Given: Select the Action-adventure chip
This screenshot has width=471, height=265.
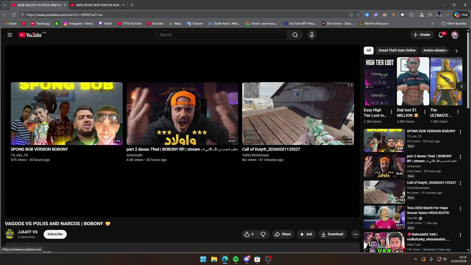Looking at the screenshot, I should coord(436,50).
